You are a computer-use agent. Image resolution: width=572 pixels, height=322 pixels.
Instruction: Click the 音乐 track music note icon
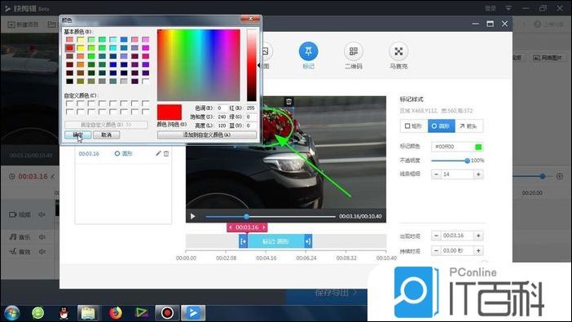[13, 237]
